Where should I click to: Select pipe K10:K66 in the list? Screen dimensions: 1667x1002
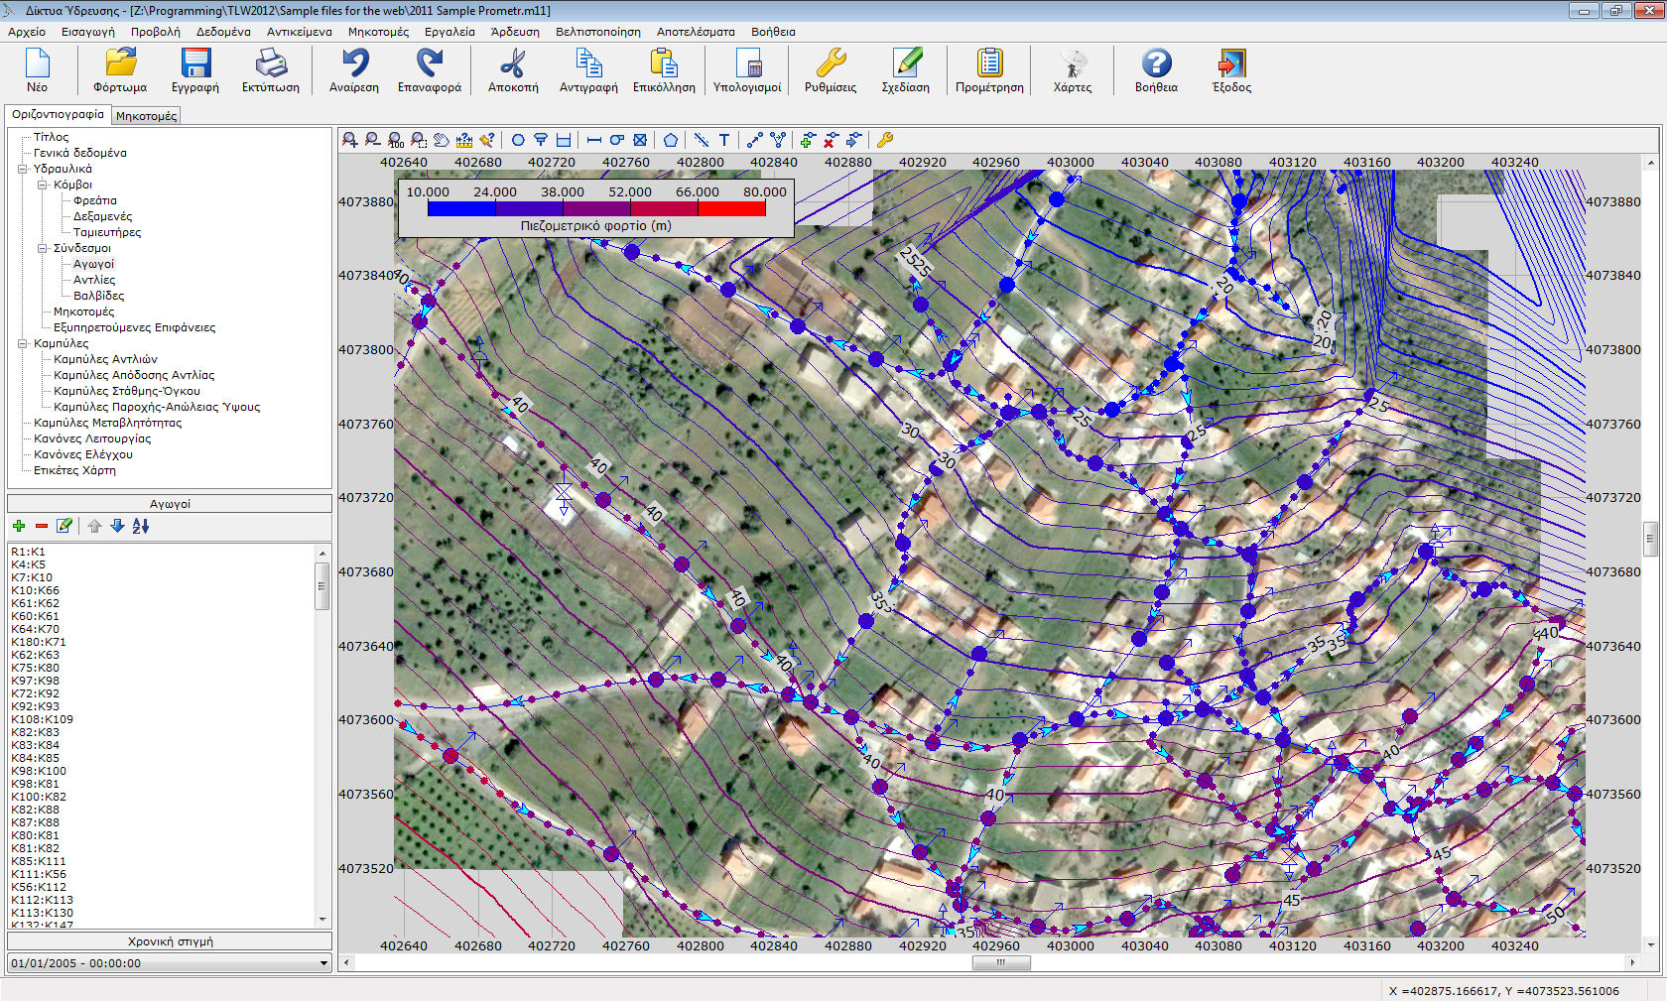click(x=36, y=590)
